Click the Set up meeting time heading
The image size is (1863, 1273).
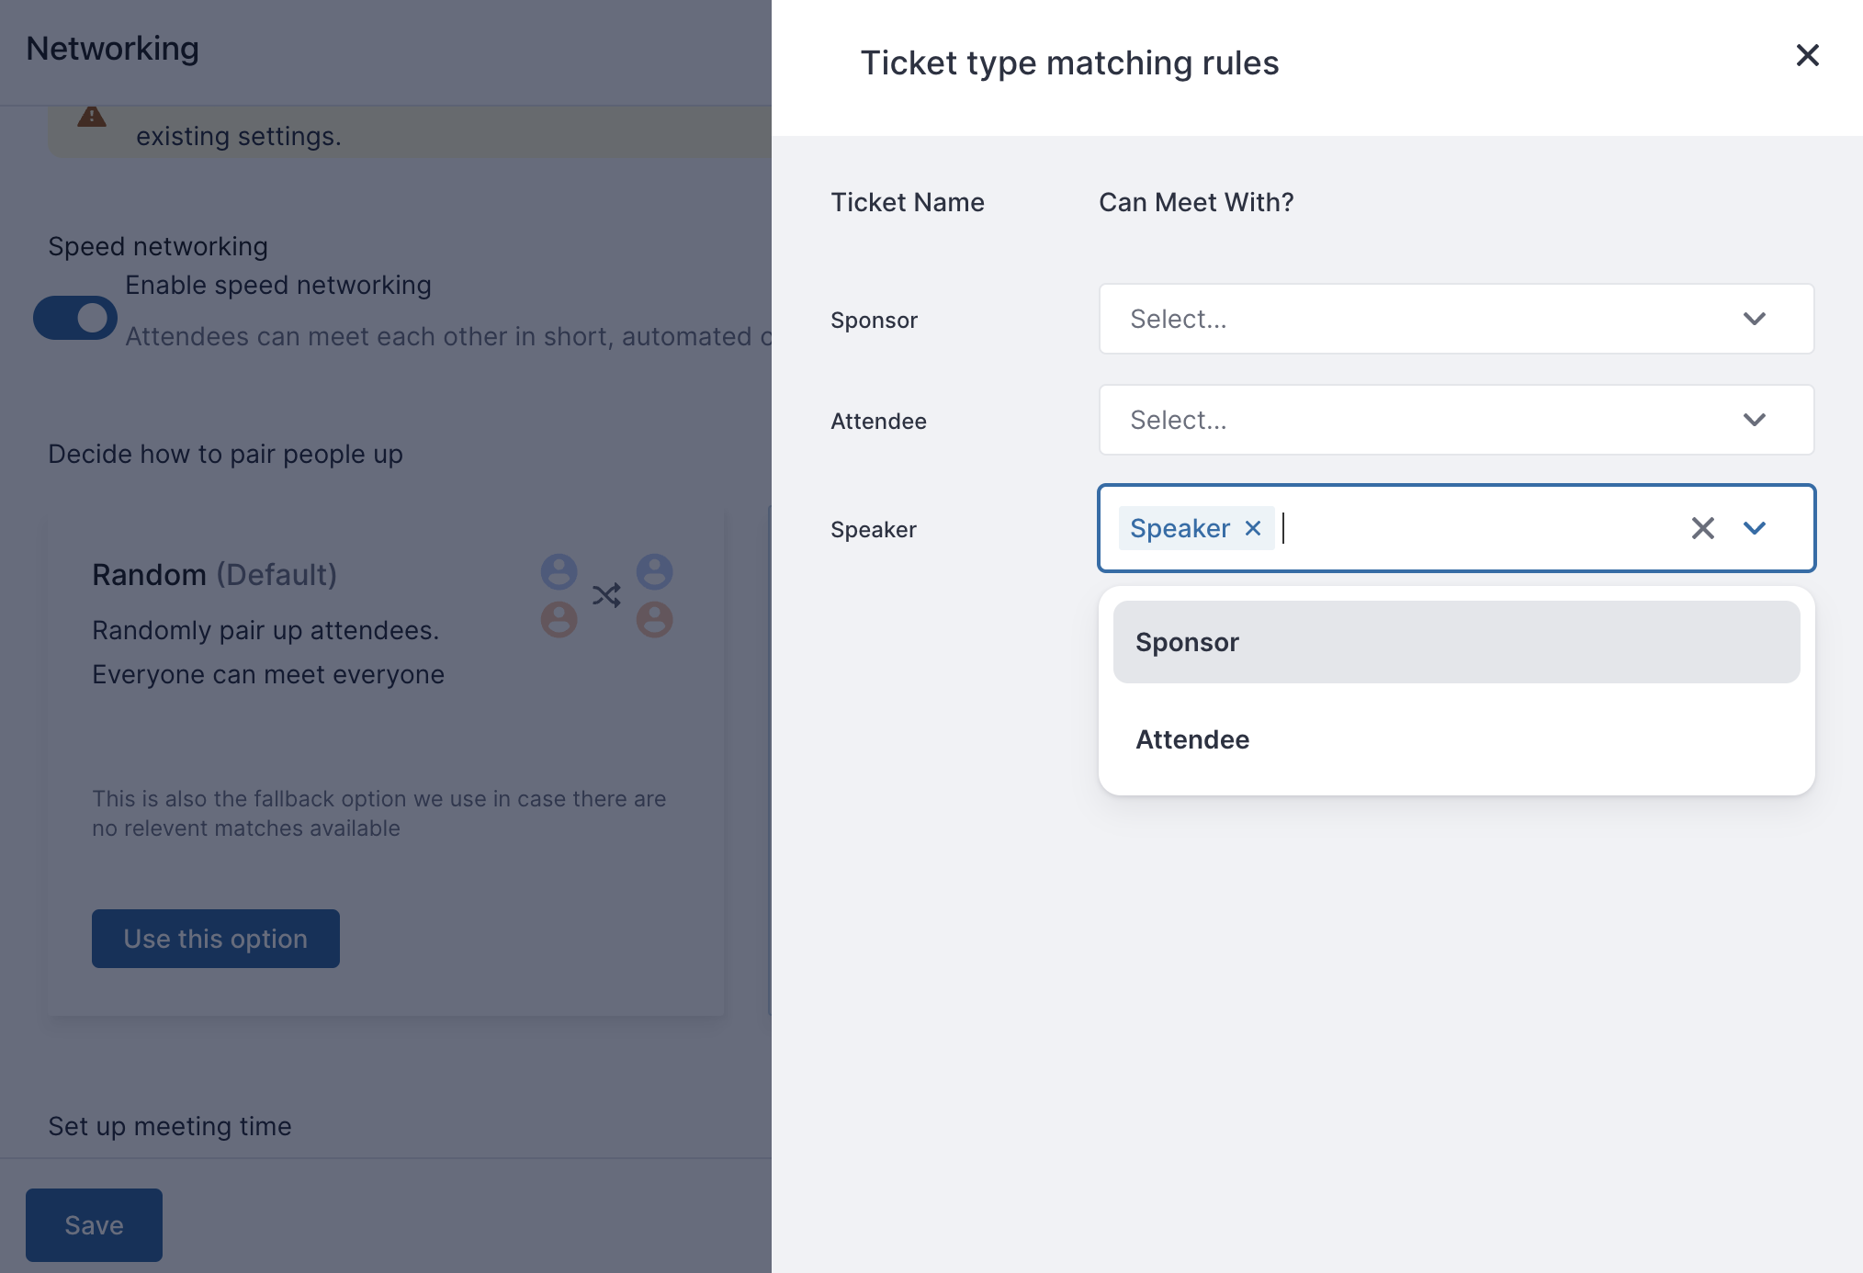(x=170, y=1126)
